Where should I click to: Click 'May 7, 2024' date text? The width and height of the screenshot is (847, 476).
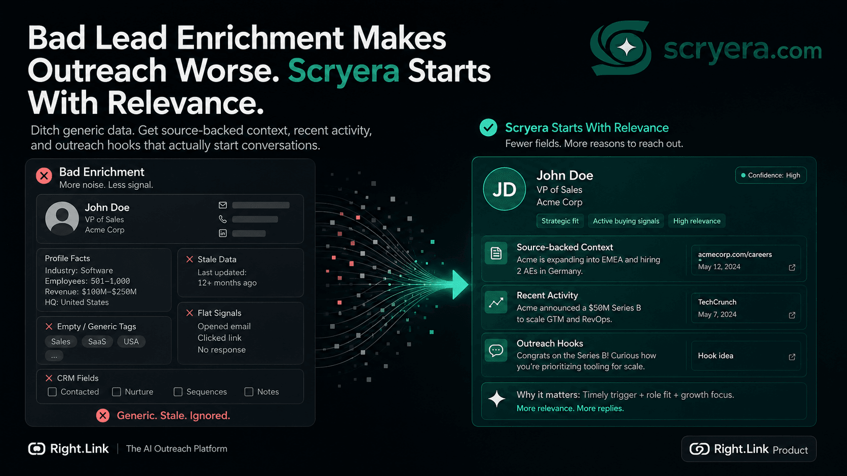click(717, 315)
